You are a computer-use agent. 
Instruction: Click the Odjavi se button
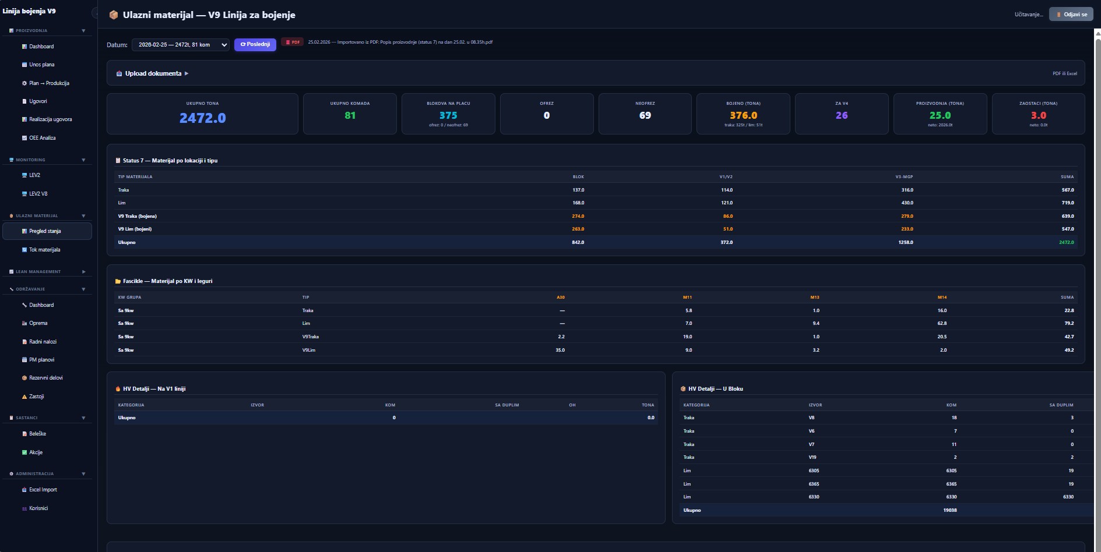coord(1071,14)
